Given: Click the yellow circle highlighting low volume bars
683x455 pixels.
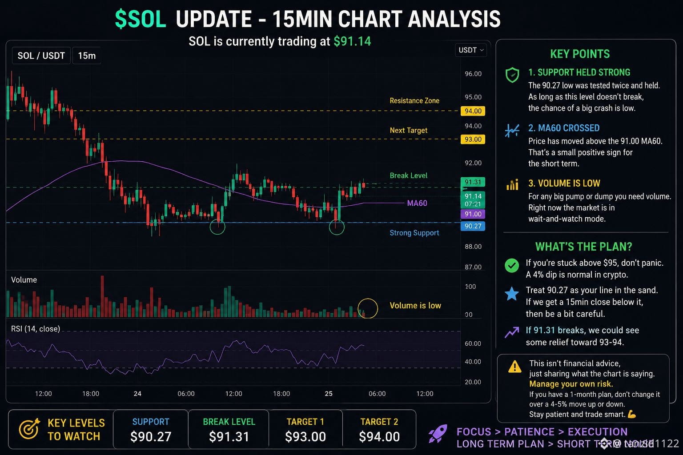Looking at the screenshot, I should 368,308.
